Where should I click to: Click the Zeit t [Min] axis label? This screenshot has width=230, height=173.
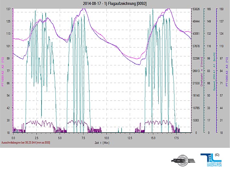(x=102, y=142)
